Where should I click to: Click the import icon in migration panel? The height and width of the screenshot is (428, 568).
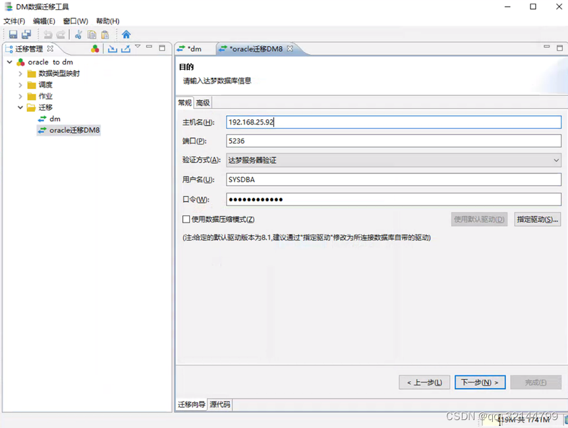112,49
